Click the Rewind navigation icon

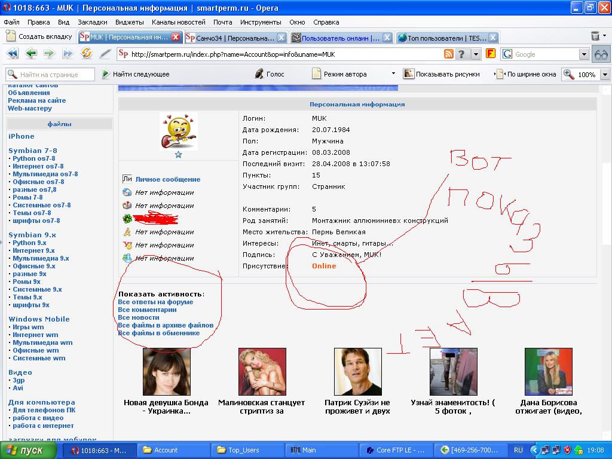[x=12, y=54]
